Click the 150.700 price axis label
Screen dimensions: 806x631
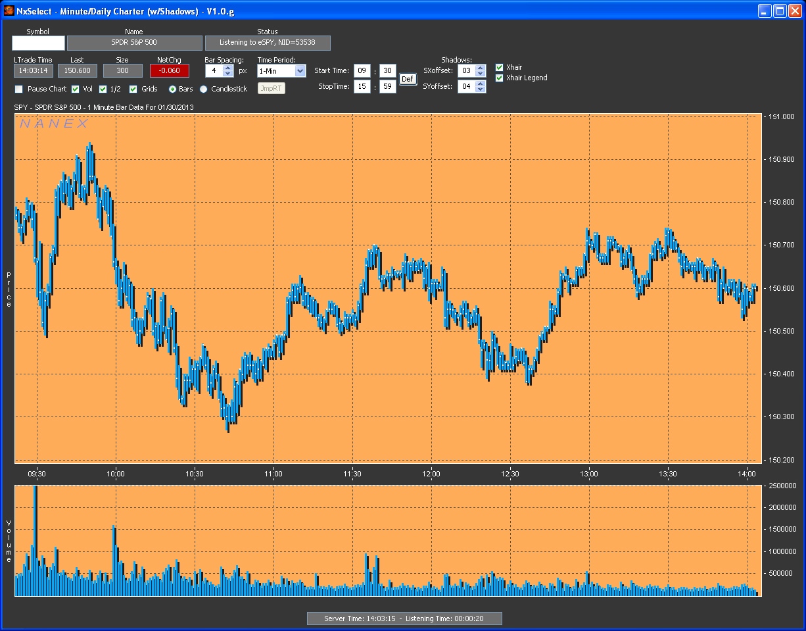(x=782, y=245)
